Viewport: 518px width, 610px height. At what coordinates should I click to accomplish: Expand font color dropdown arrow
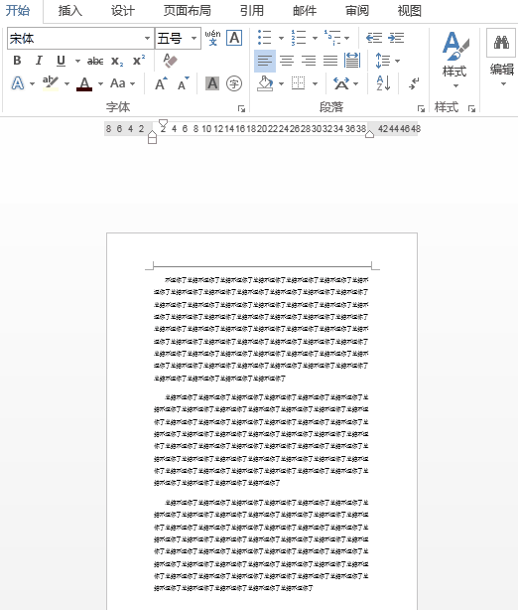pos(100,83)
